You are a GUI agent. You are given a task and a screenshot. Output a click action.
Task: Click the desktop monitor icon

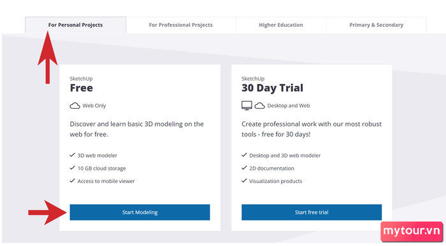pos(247,106)
